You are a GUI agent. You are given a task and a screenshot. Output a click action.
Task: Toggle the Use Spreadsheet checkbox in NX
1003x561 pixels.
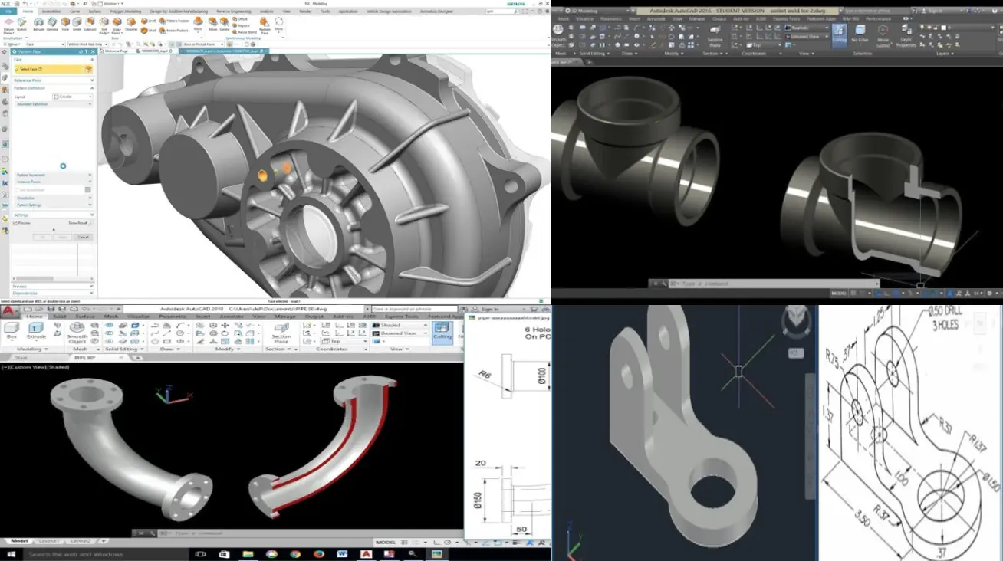pyautogui.click(x=15, y=189)
